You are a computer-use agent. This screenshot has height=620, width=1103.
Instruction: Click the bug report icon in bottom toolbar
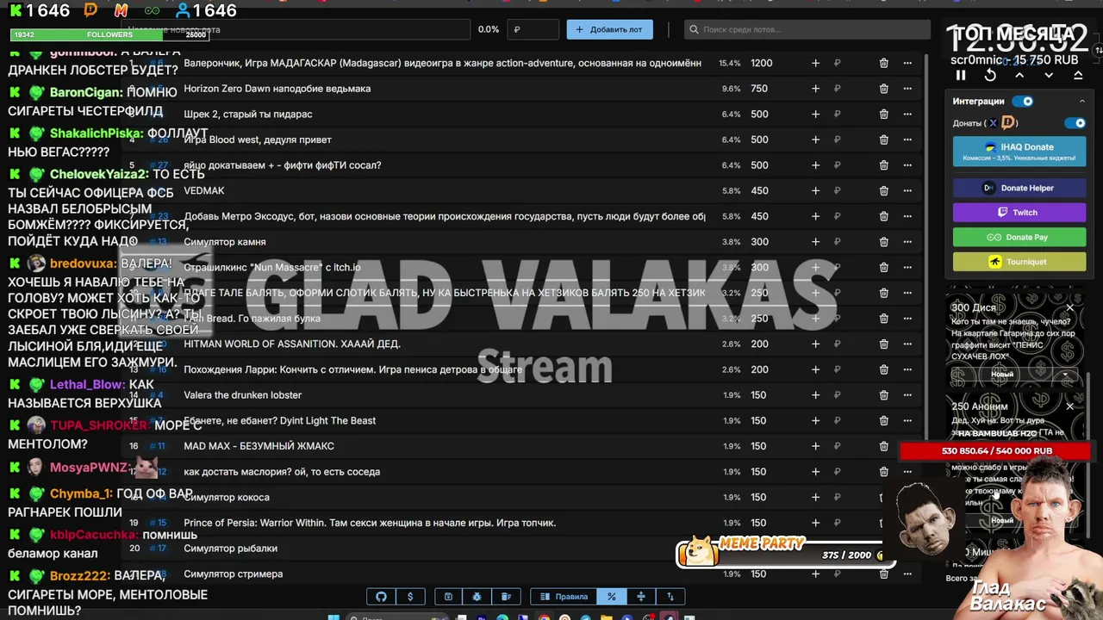[477, 596]
